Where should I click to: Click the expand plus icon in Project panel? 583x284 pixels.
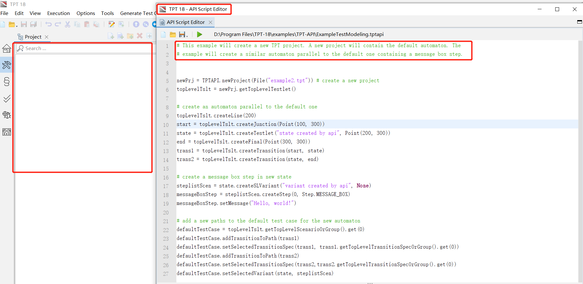pyautogui.click(x=149, y=36)
